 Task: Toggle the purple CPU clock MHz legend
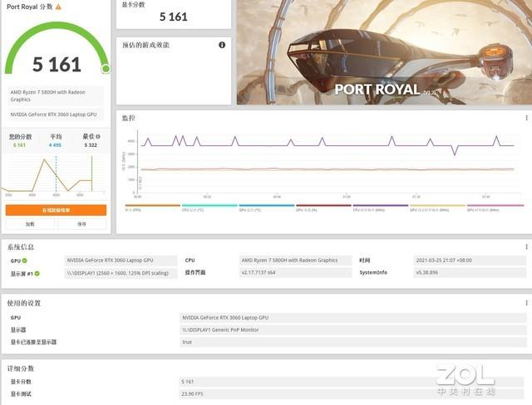point(381,207)
